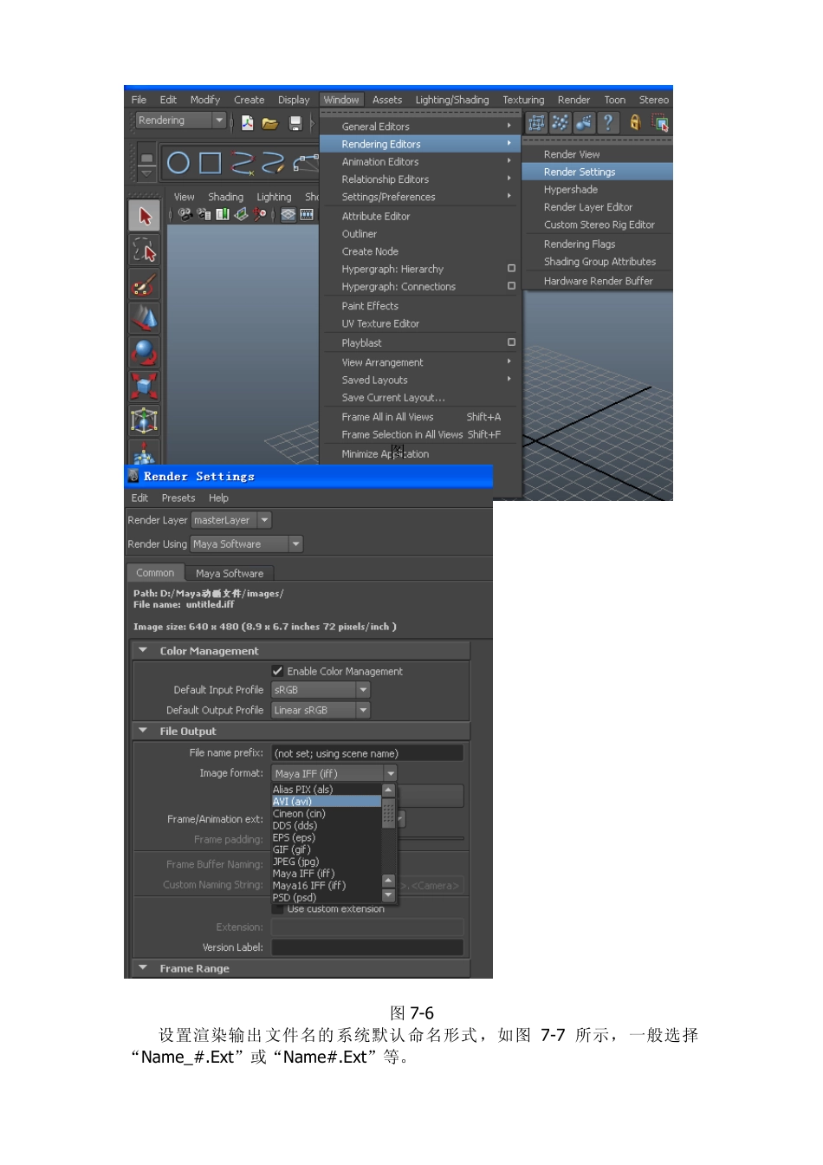823x1165 pixels.
Task: Collapse the File Output section
Action: tap(143, 731)
